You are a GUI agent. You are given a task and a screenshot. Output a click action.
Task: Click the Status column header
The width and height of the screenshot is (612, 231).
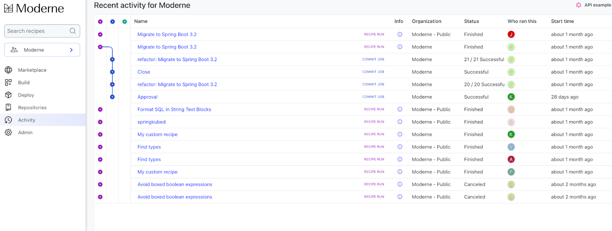pos(471,21)
